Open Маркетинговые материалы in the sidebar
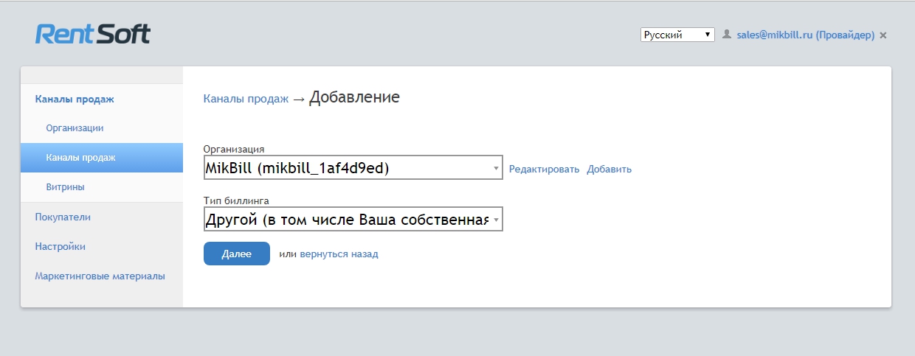 [x=100, y=276]
